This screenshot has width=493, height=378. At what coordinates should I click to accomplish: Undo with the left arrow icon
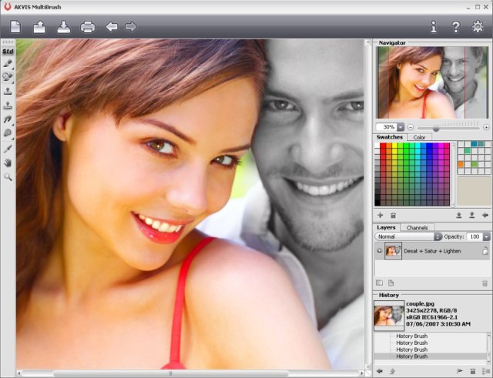pyautogui.click(x=112, y=27)
